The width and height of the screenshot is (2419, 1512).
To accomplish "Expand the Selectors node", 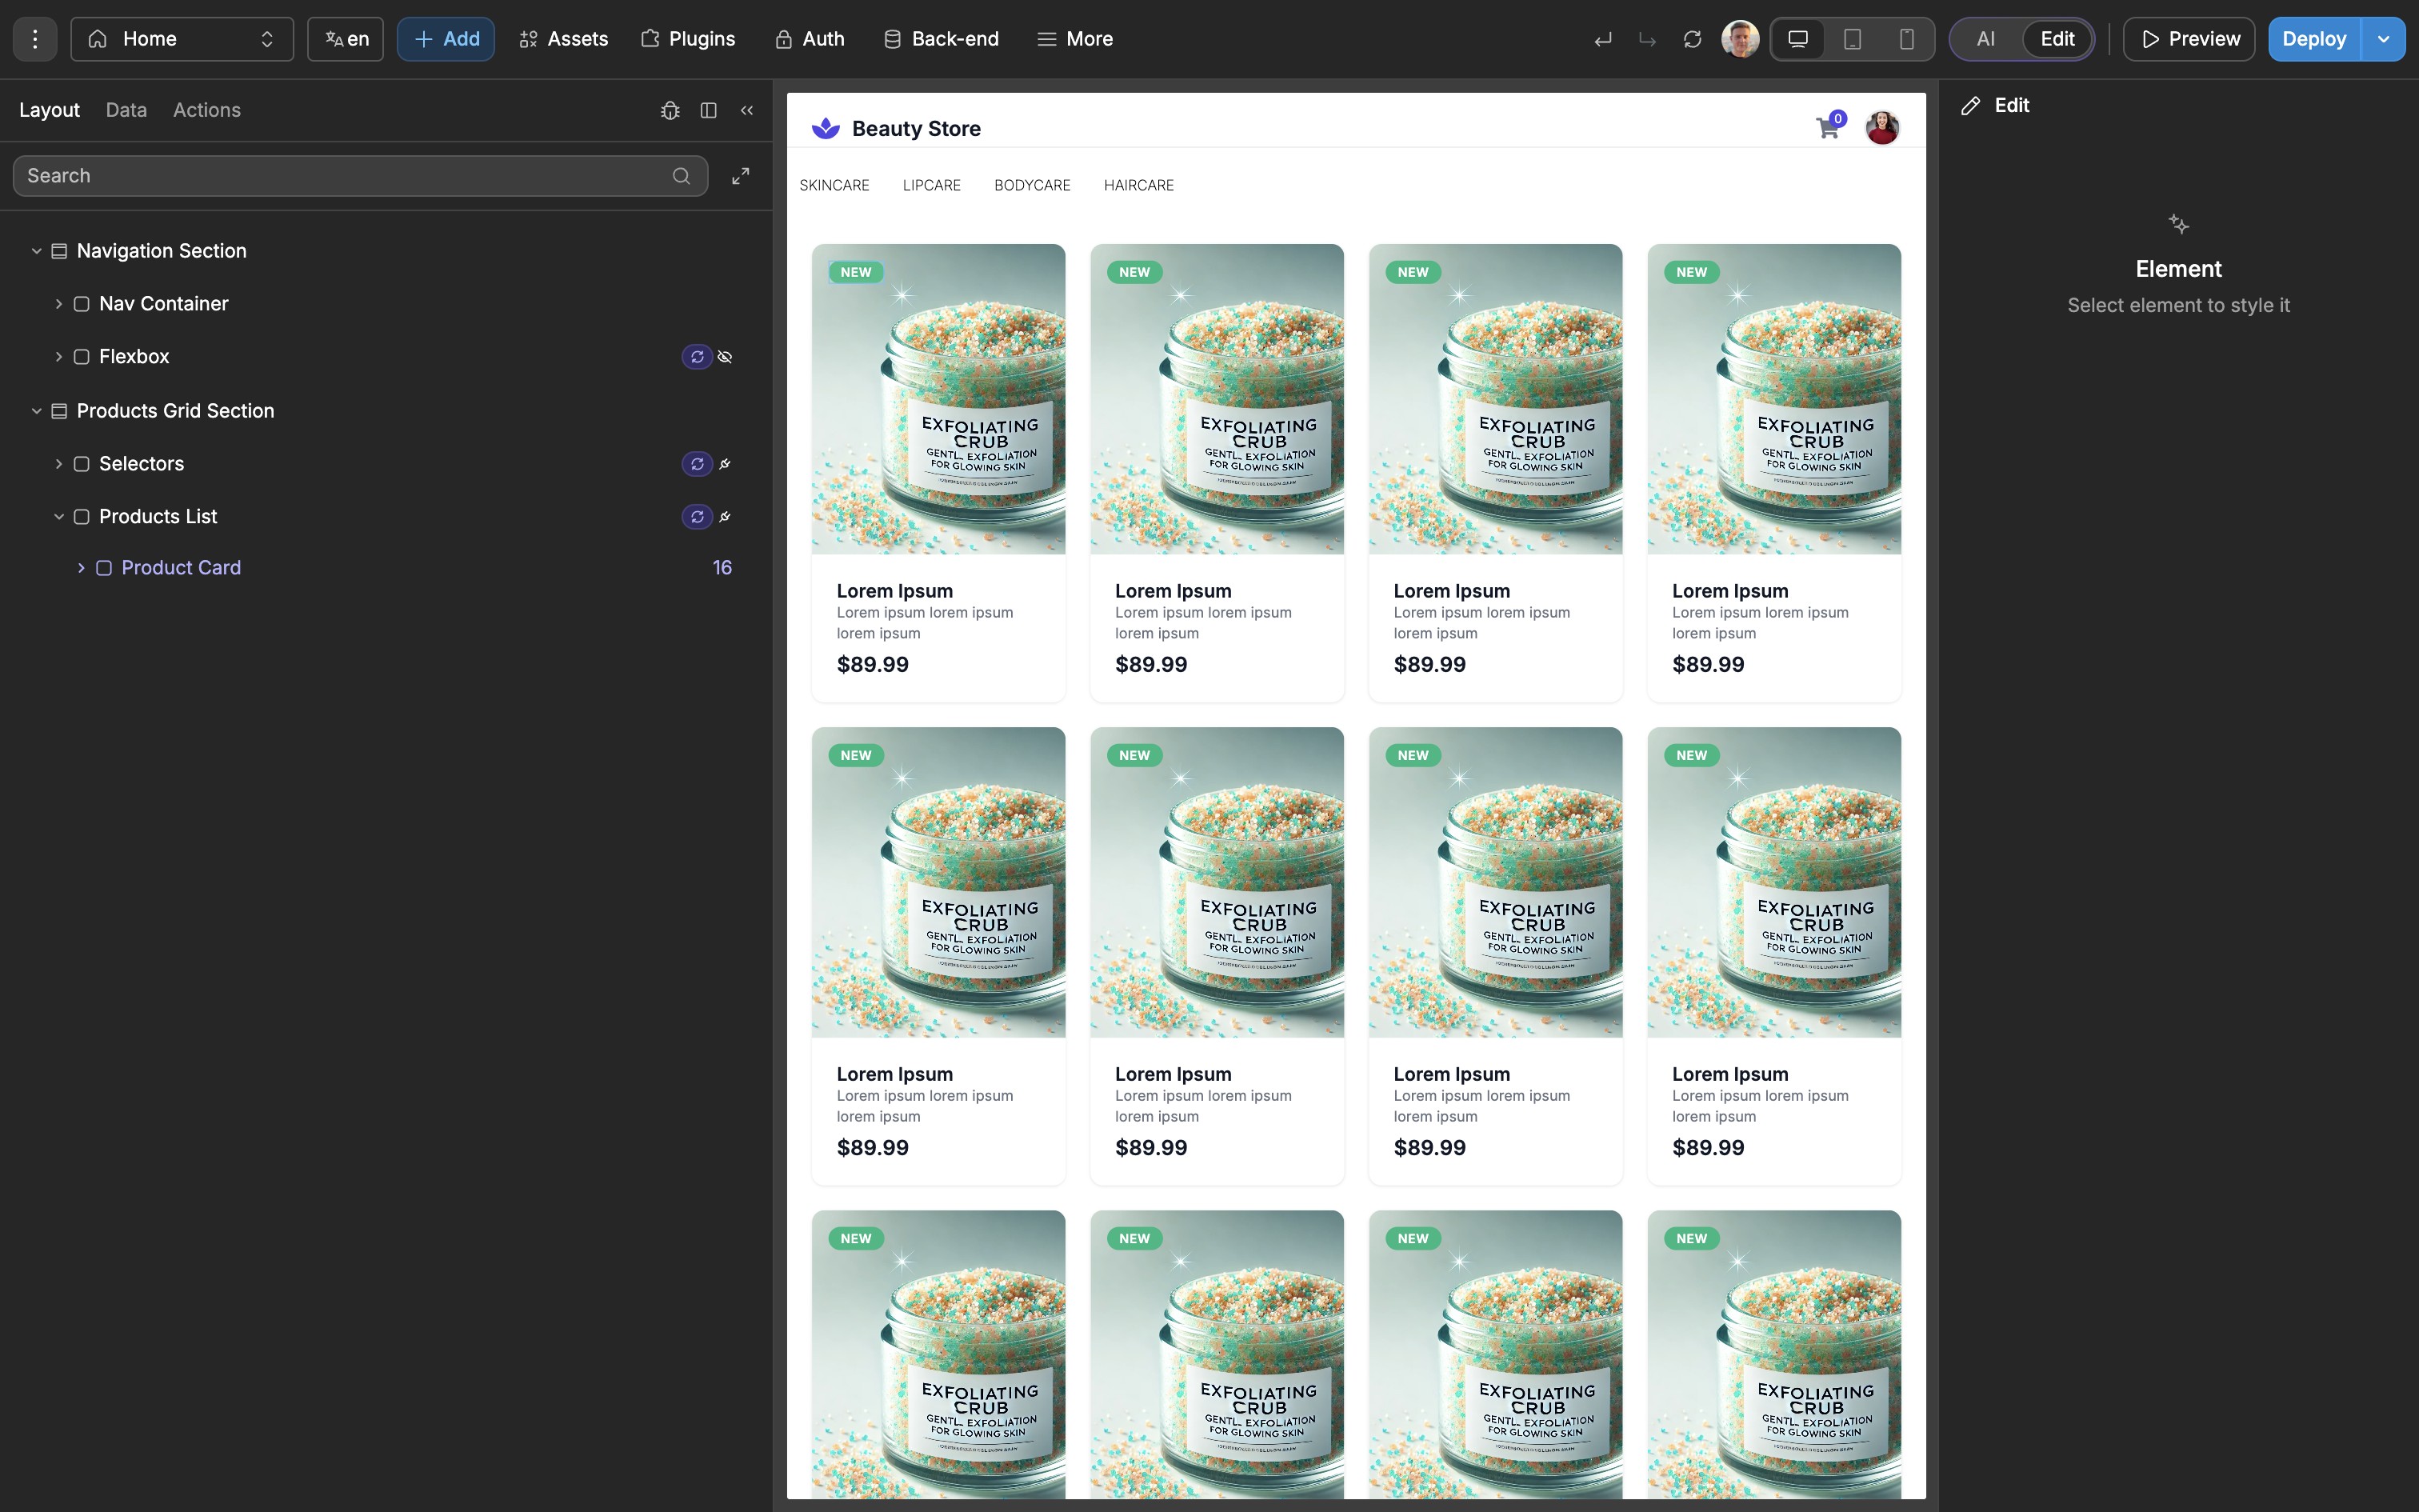I will [59, 464].
